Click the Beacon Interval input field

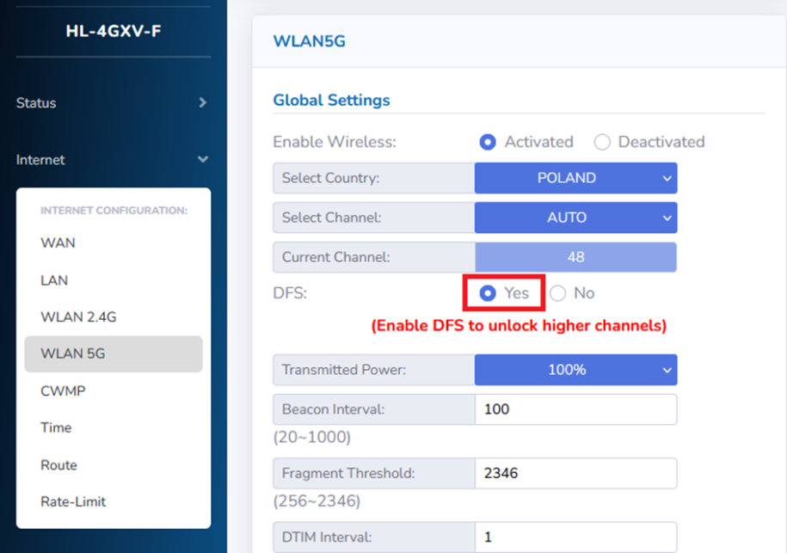pos(575,409)
